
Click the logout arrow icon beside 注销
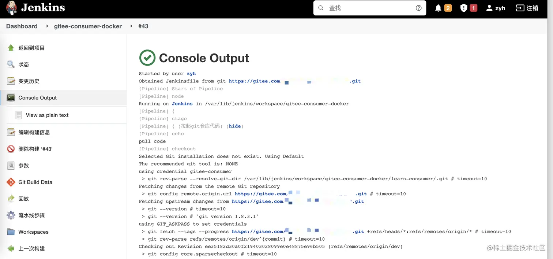click(x=520, y=8)
